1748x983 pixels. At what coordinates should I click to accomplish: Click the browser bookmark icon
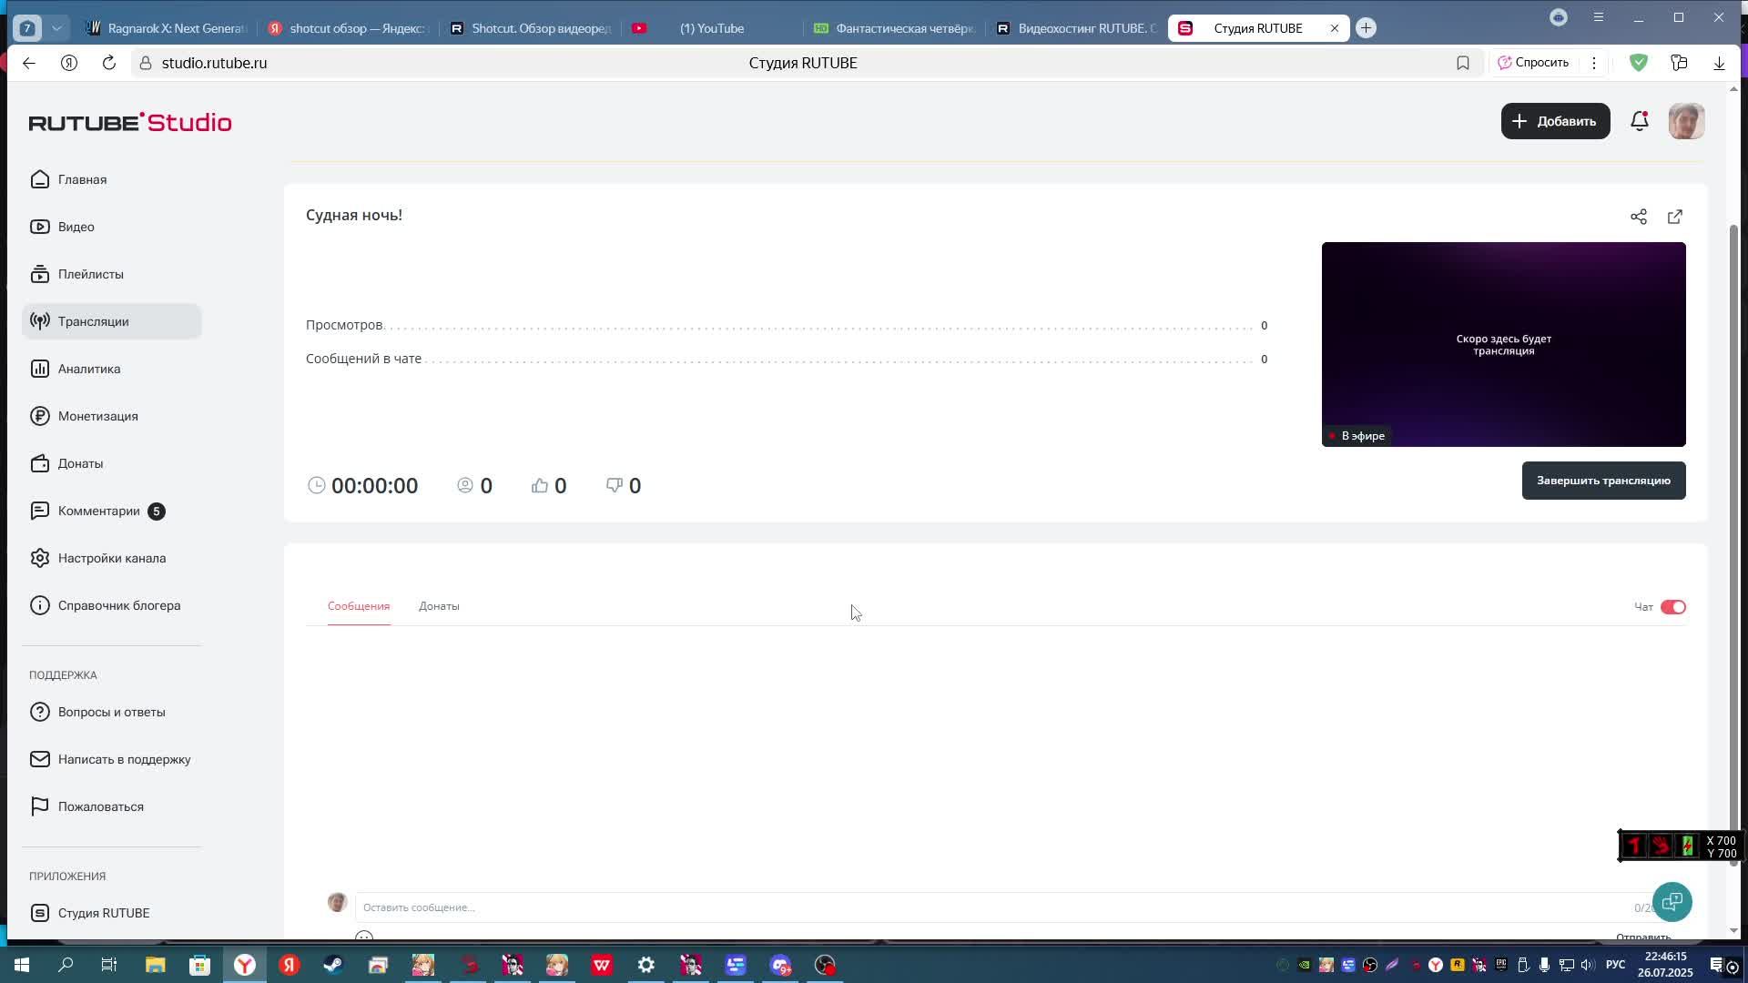click(x=1462, y=63)
